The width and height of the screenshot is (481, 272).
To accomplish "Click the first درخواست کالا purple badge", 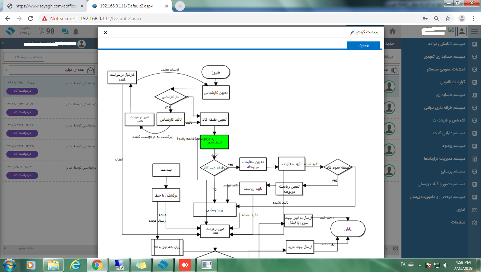I will click(x=22, y=91).
